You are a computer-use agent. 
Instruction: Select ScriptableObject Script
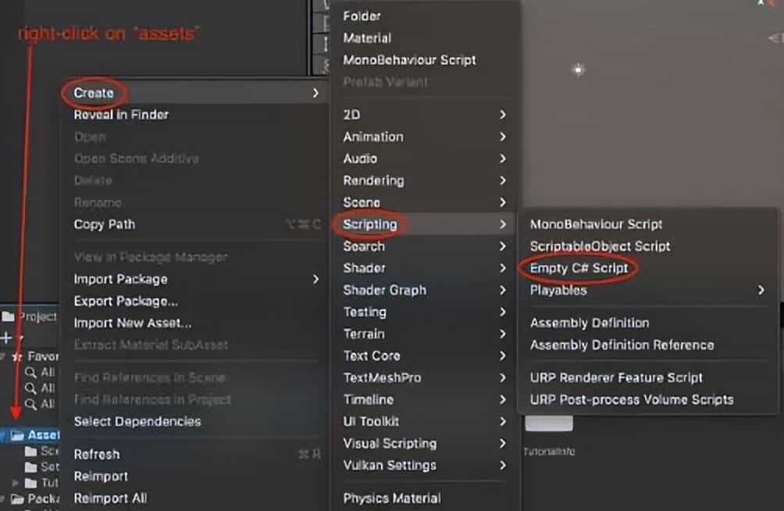click(600, 246)
